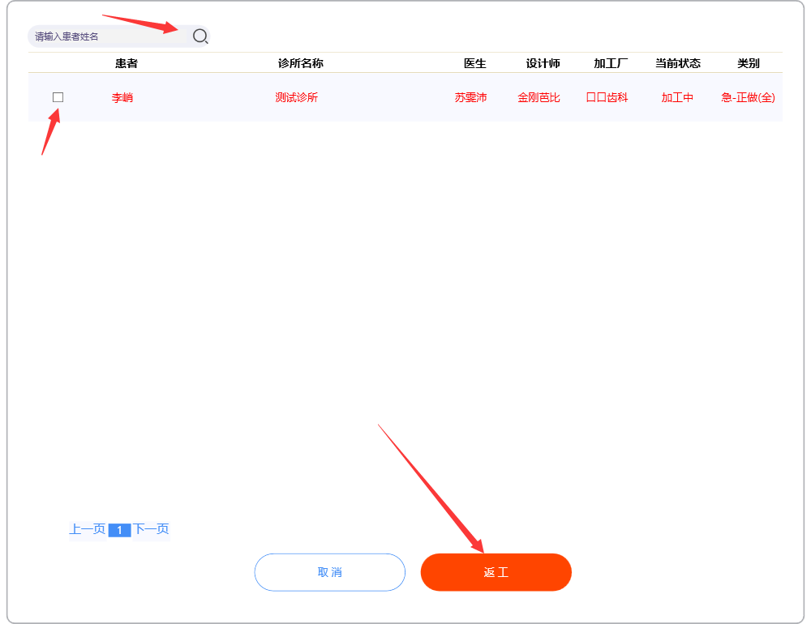Click the 医生 column header
811x624 pixels.
pos(475,63)
